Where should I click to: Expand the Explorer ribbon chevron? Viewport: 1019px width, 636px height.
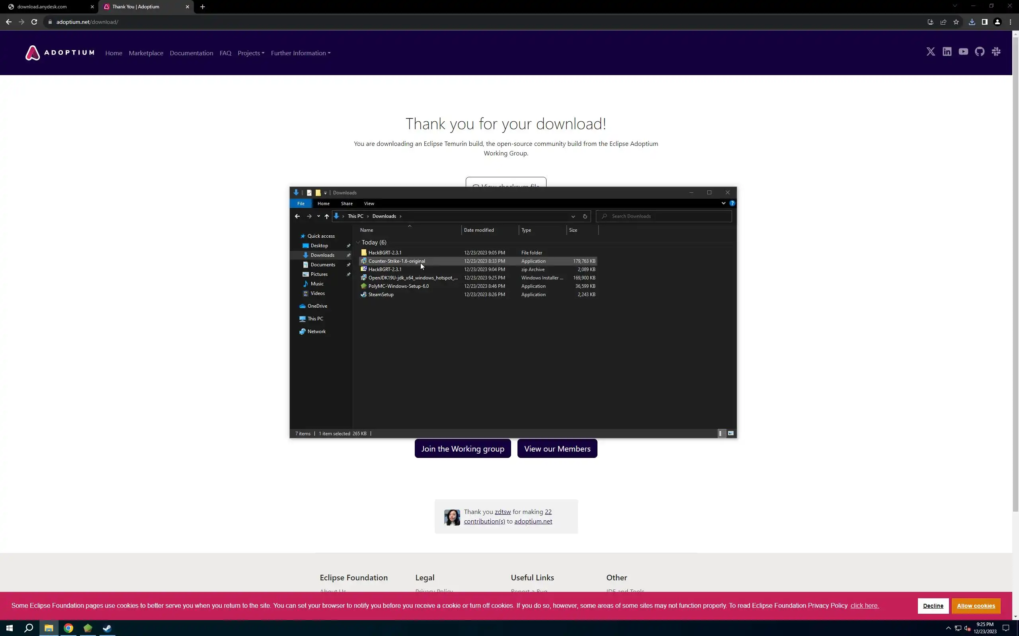pos(723,203)
